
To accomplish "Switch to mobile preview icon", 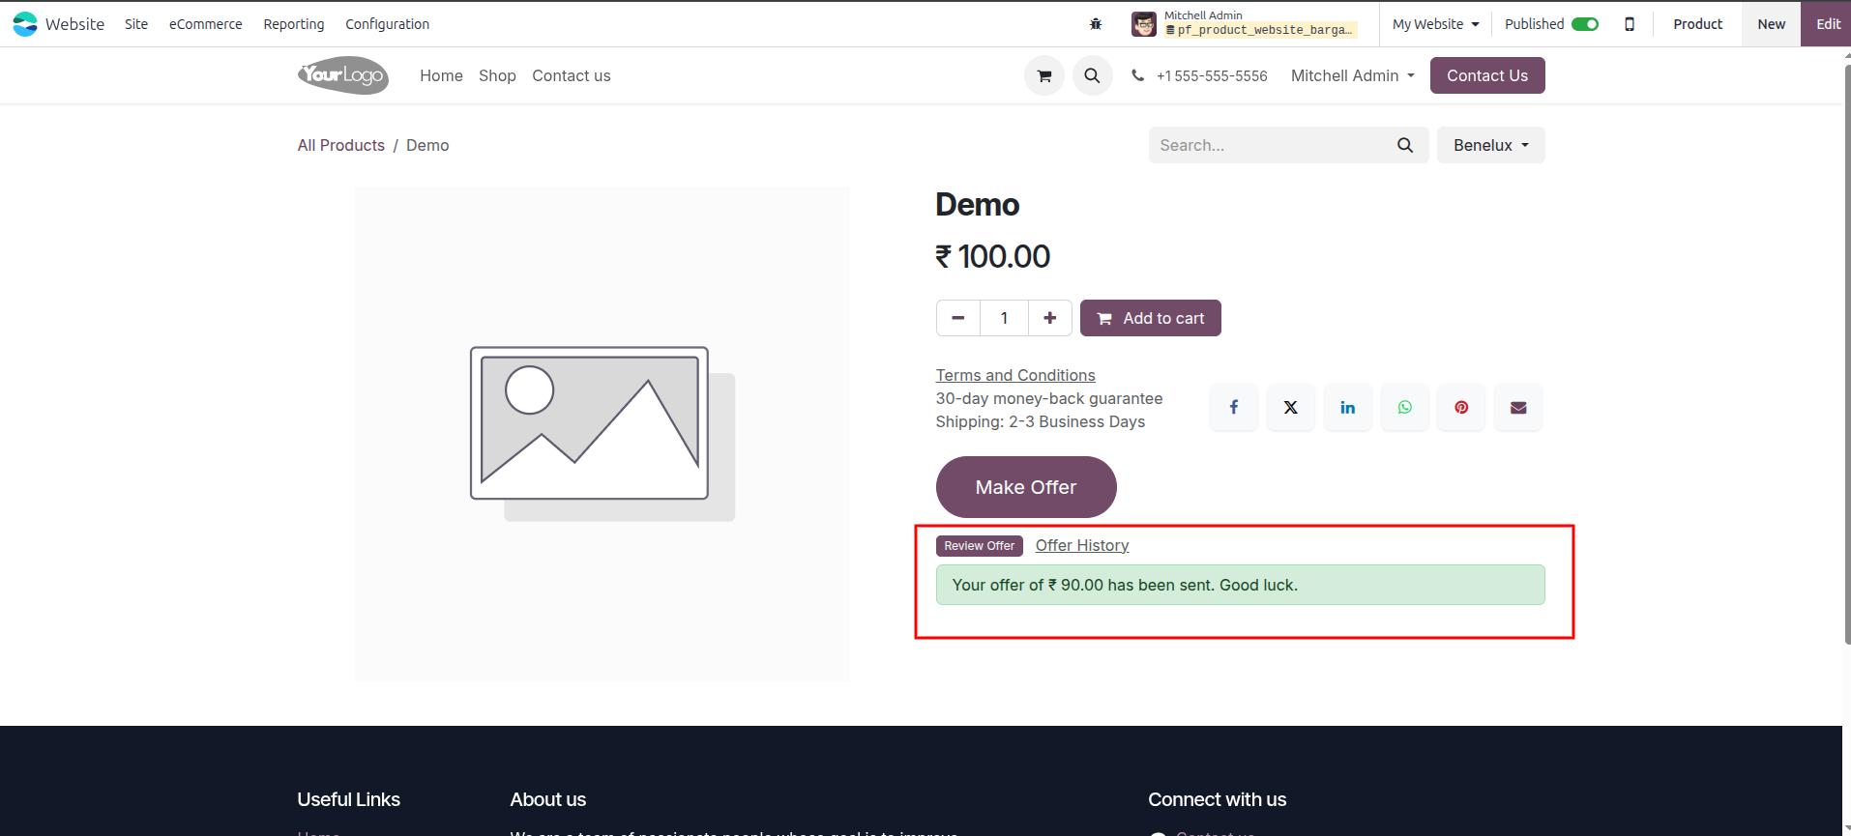I will [1630, 24].
